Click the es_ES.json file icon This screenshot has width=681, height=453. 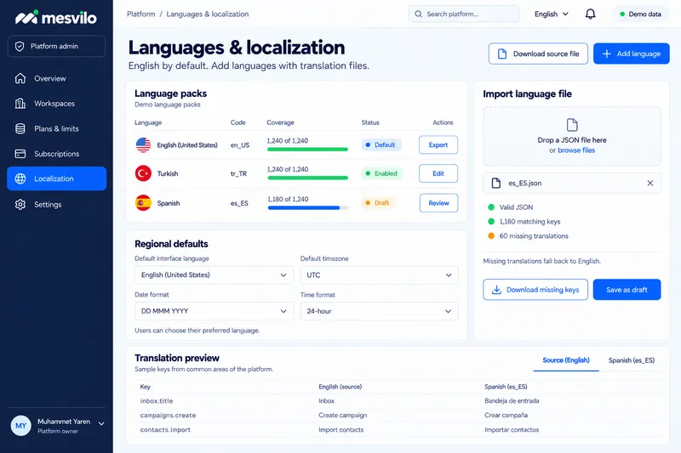point(496,183)
